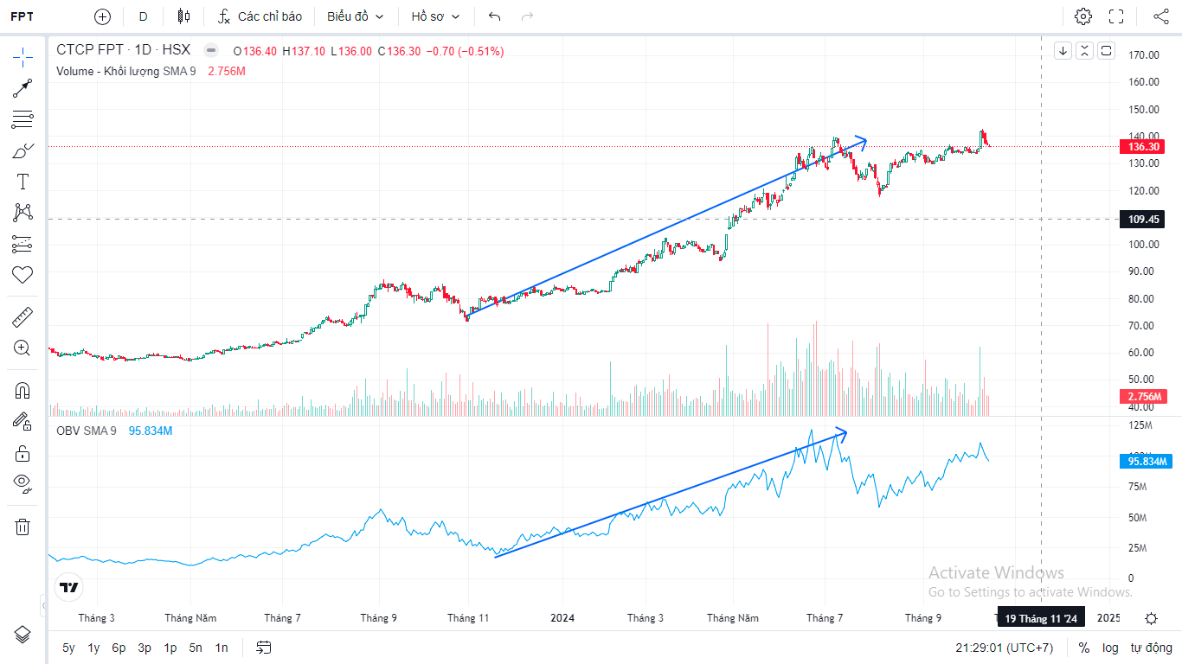
Task: Open axis settings gear at bottom right
Action: (1151, 618)
